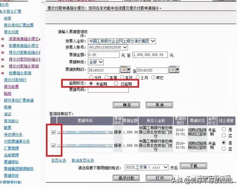Screen dimensions: 238x189
Task: Click the 票据状态 column header
Action: (x=197, y=121)
